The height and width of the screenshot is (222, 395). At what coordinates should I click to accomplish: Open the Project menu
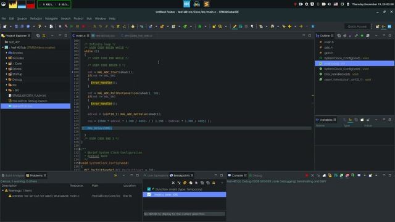click(x=78, y=18)
